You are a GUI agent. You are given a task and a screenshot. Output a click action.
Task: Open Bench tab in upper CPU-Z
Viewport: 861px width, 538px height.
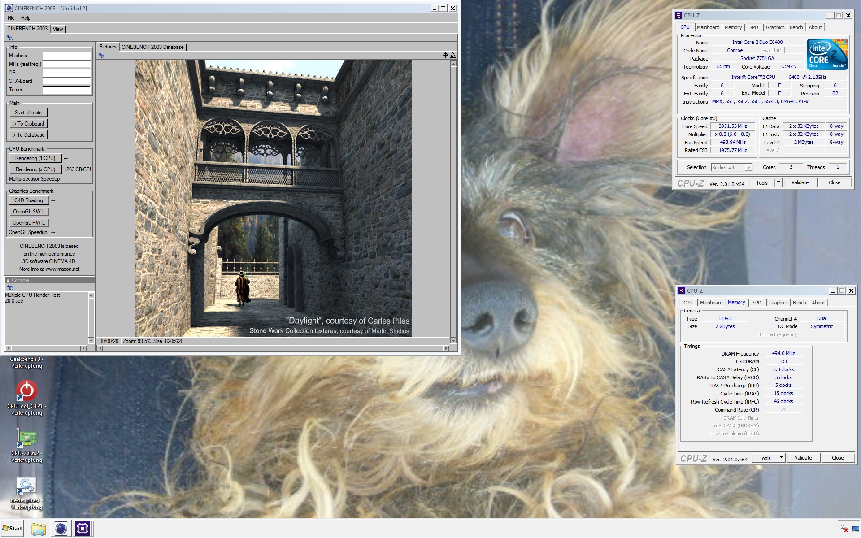click(x=796, y=27)
